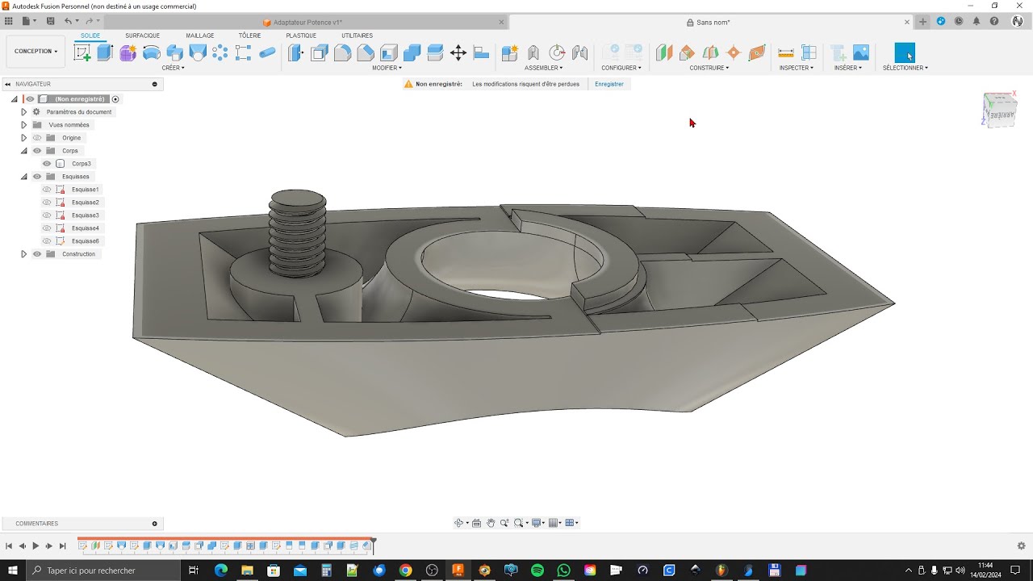Toggle visibility of Esquisse1

(x=47, y=190)
